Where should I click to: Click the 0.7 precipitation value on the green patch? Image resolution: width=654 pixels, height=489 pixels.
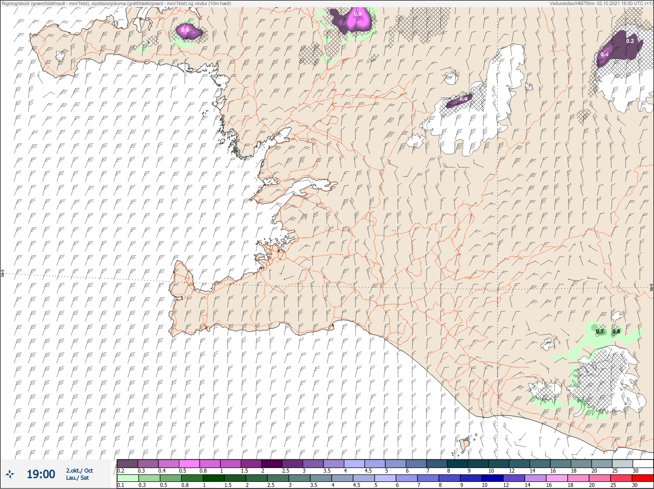tap(600, 331)
